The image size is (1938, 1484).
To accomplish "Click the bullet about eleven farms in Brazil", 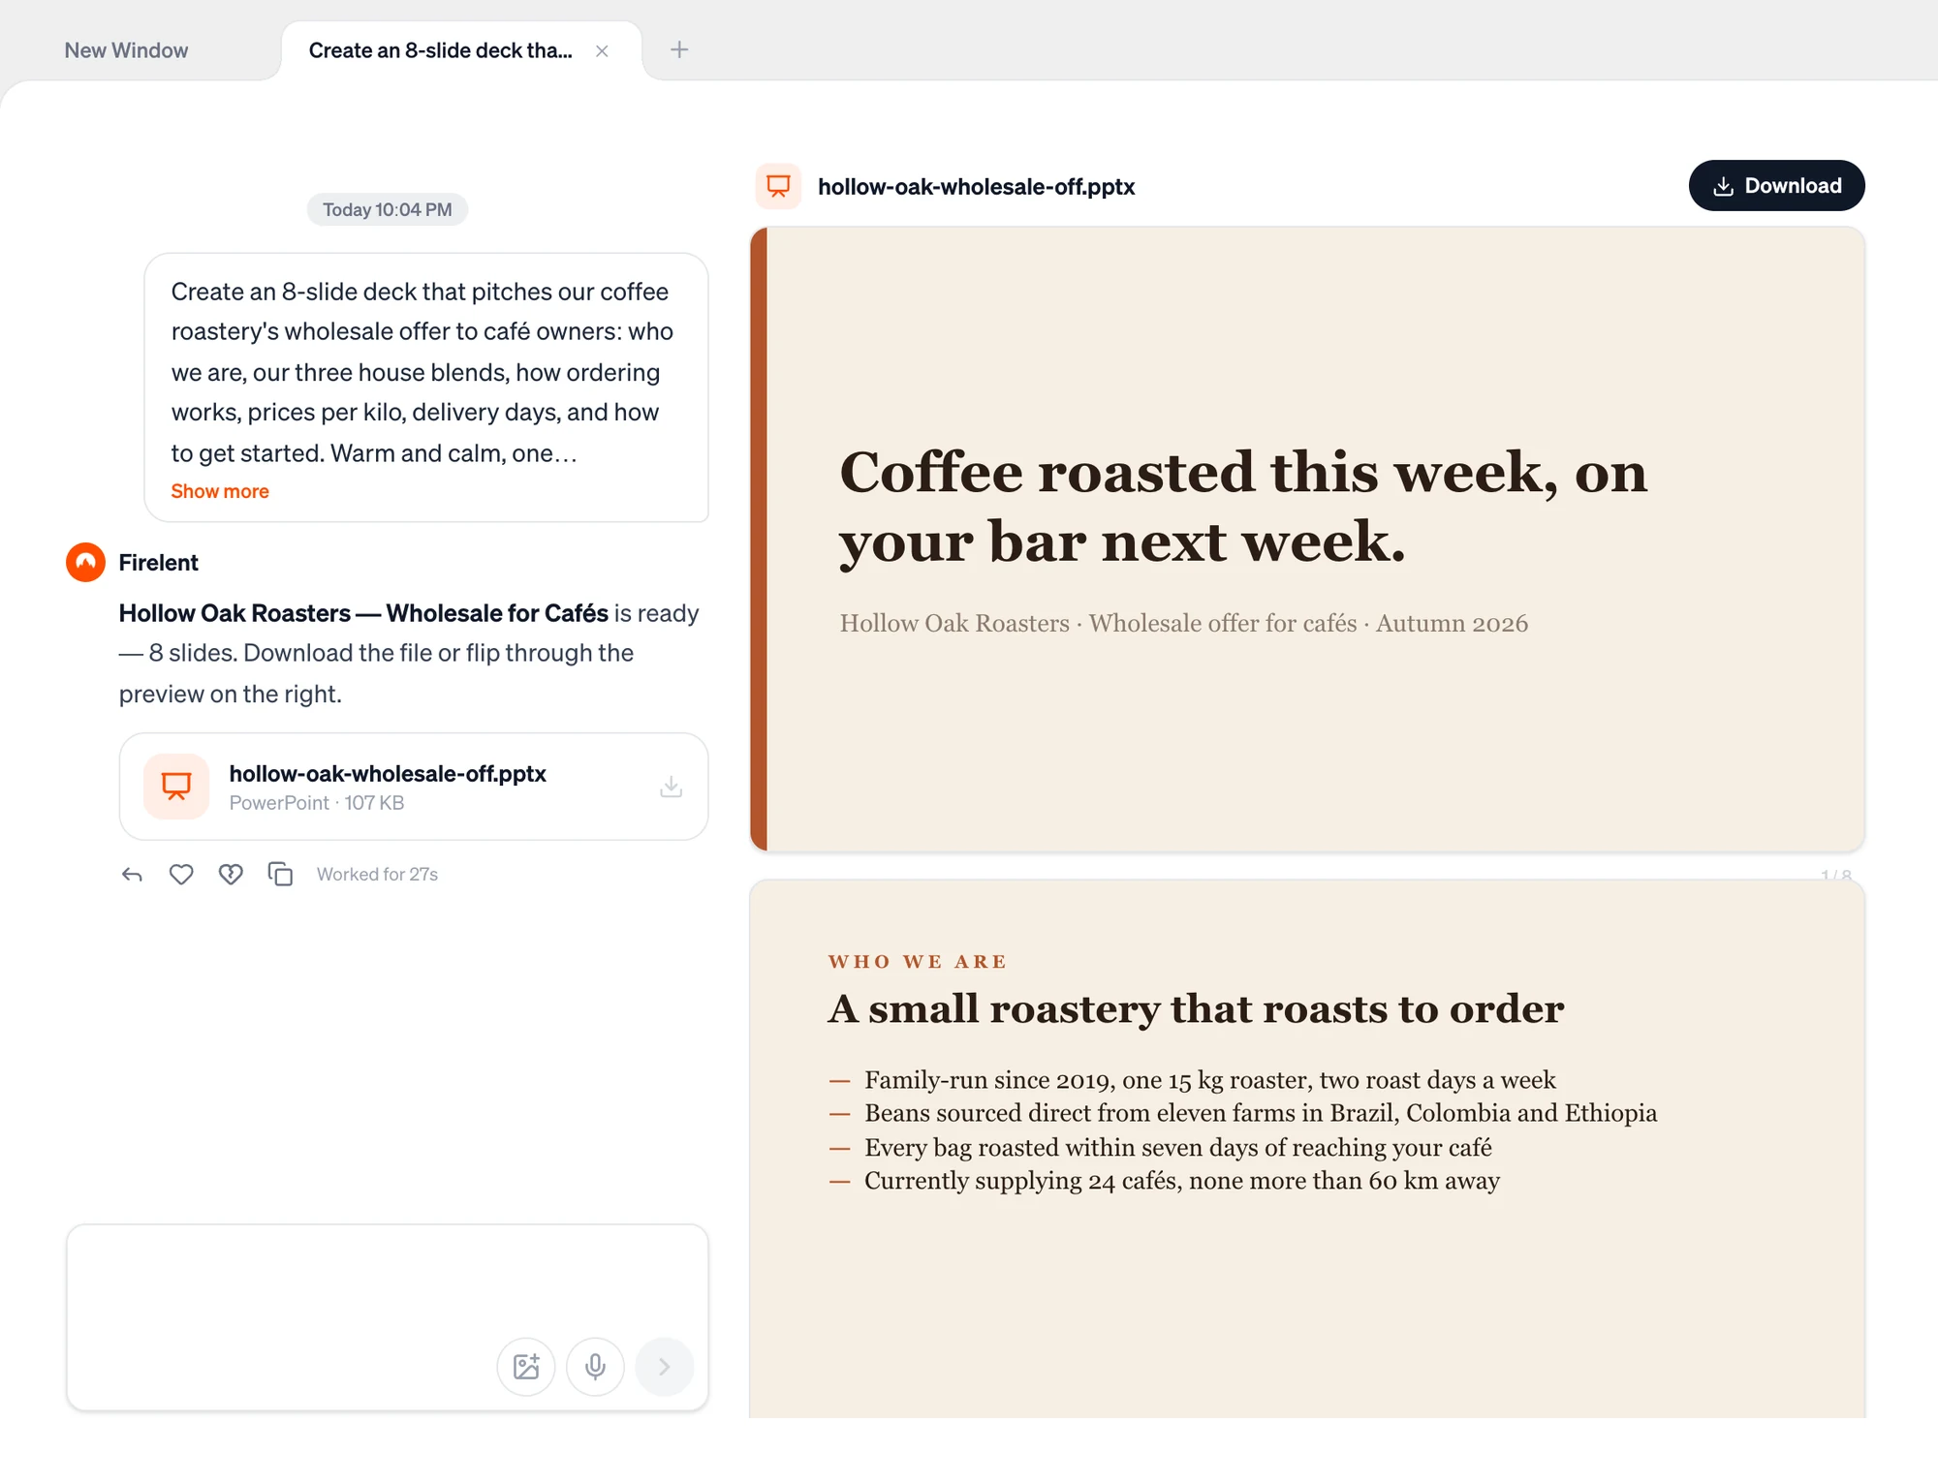I will tap(1261, 1113).
